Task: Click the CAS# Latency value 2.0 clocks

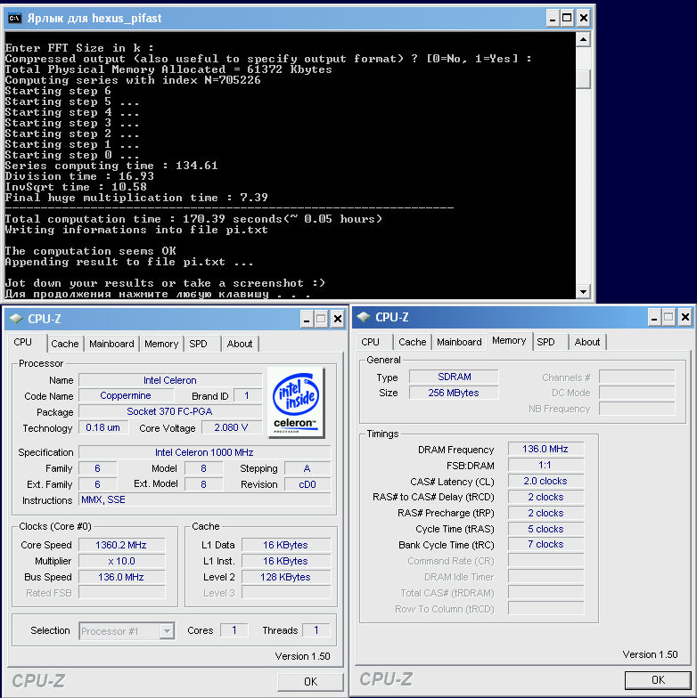Action: 545,481
